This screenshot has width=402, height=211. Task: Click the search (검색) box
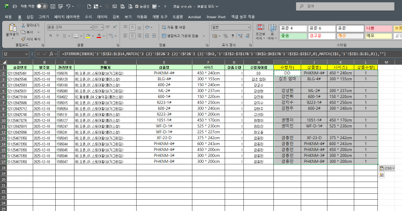point(345,6)
